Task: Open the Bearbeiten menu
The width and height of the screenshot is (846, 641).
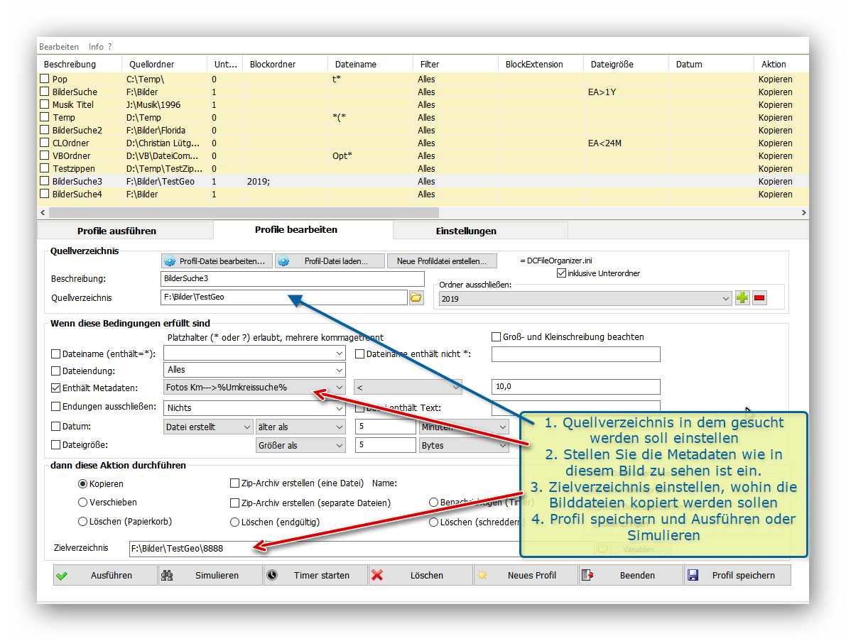Action: point(59,47)
